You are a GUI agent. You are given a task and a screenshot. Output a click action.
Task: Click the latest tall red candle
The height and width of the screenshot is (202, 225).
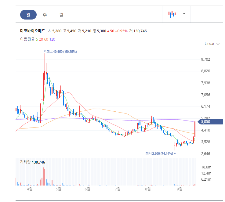coord(195,129)
